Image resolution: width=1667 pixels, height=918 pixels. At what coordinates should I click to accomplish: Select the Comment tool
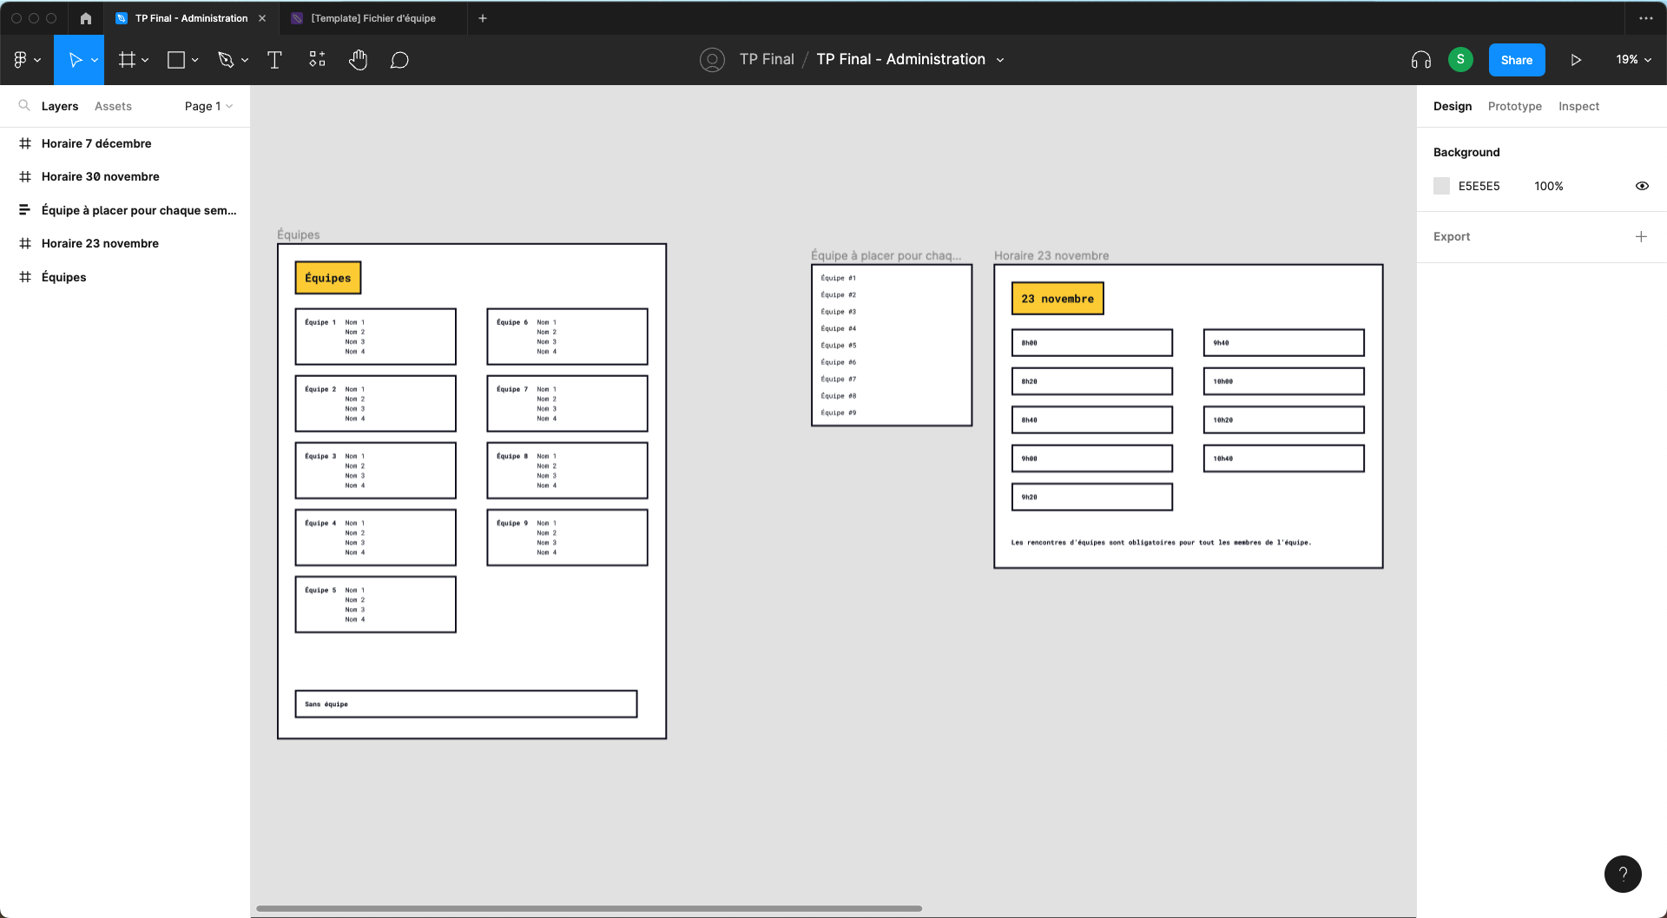399,60
